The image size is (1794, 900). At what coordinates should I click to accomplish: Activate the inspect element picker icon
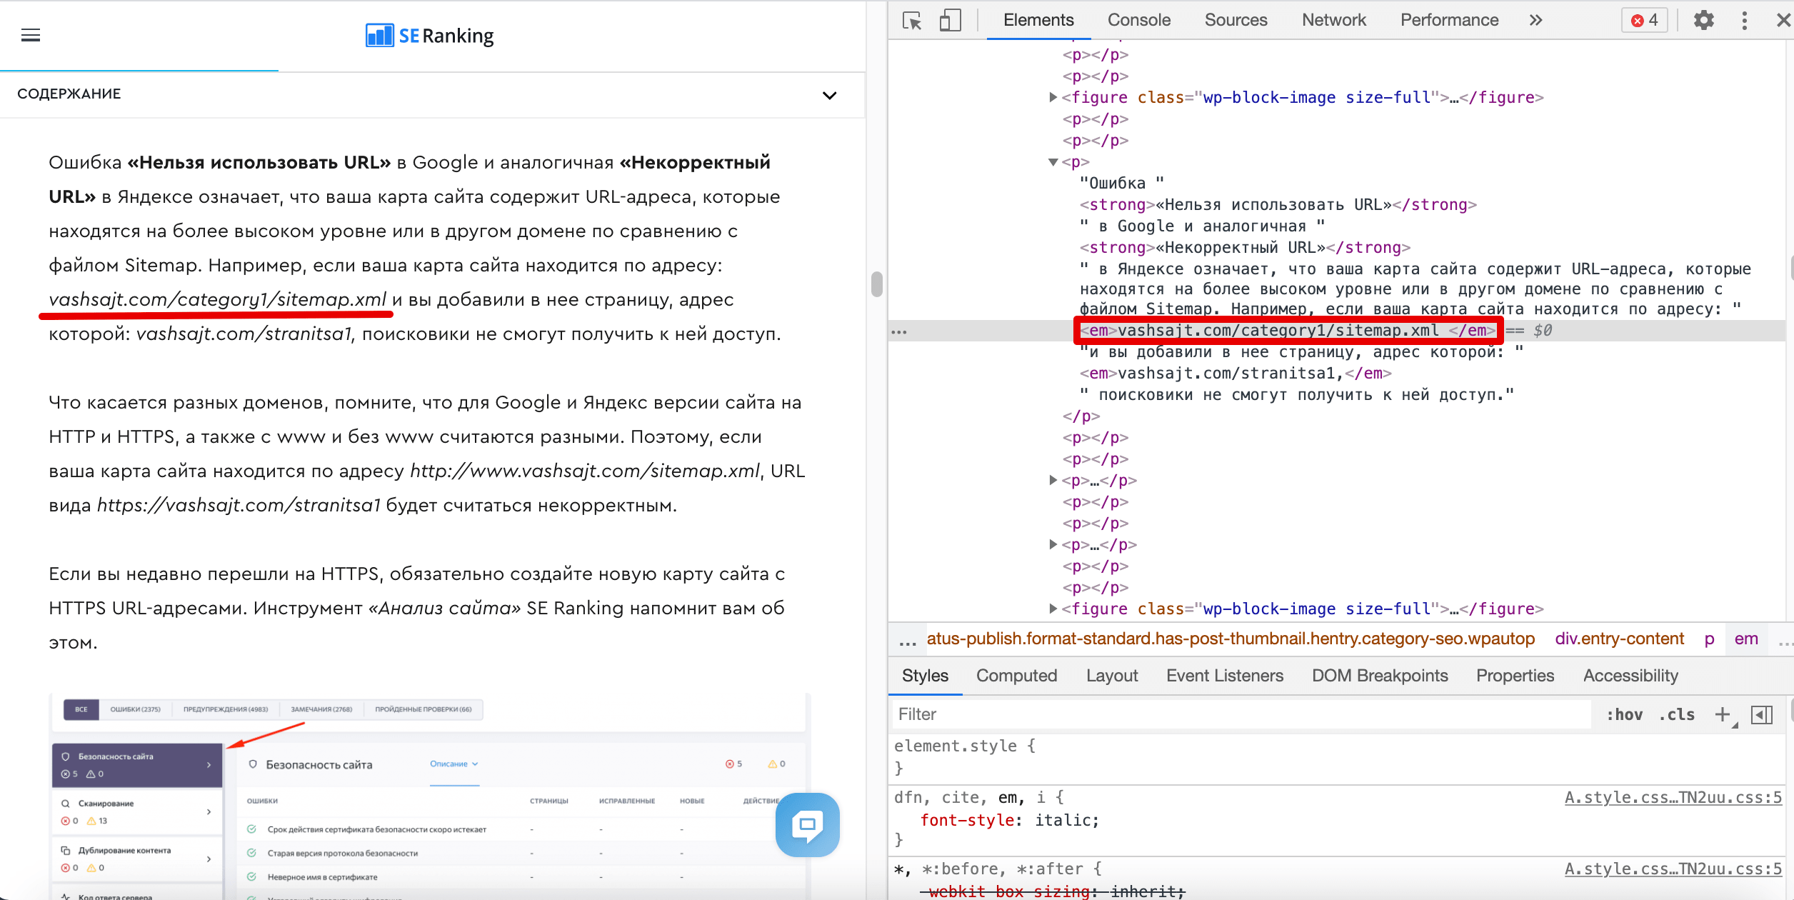point(912,20)
